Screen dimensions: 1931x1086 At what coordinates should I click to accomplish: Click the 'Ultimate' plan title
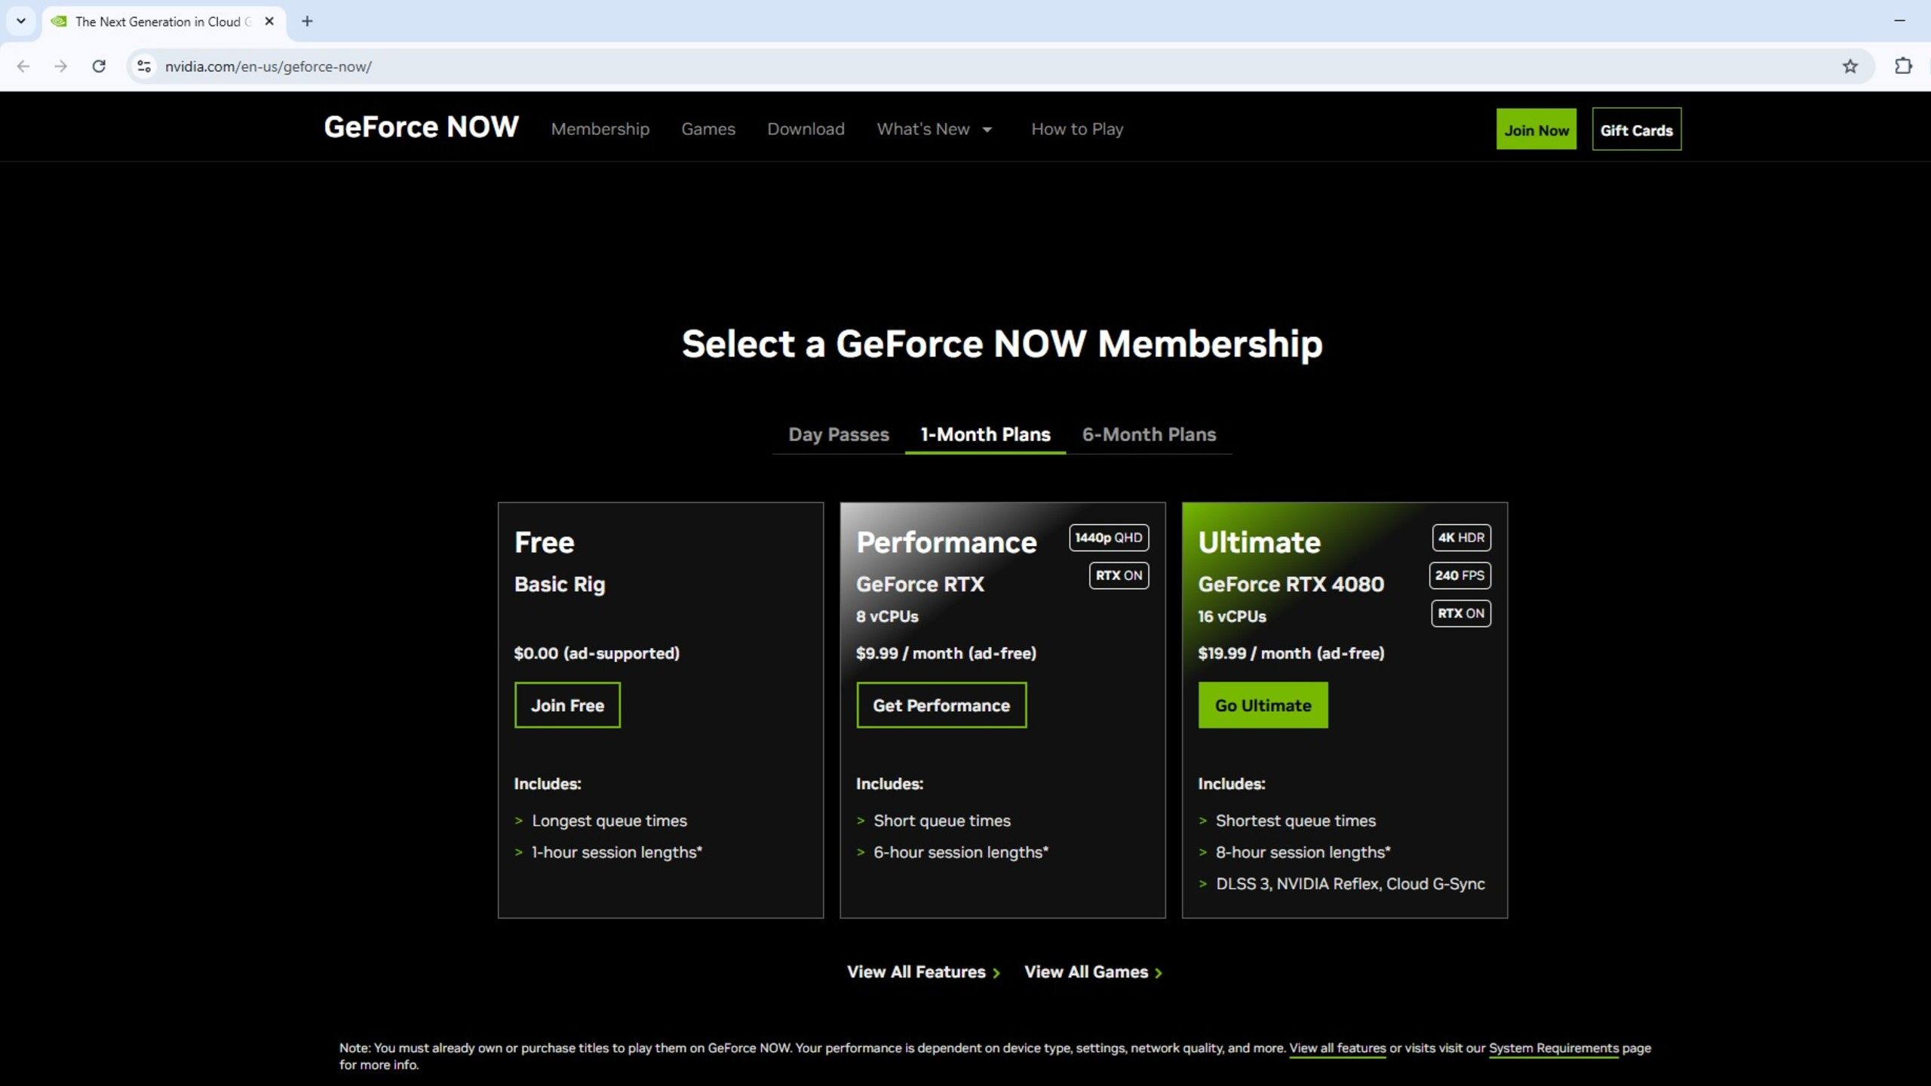[1259, 542]
